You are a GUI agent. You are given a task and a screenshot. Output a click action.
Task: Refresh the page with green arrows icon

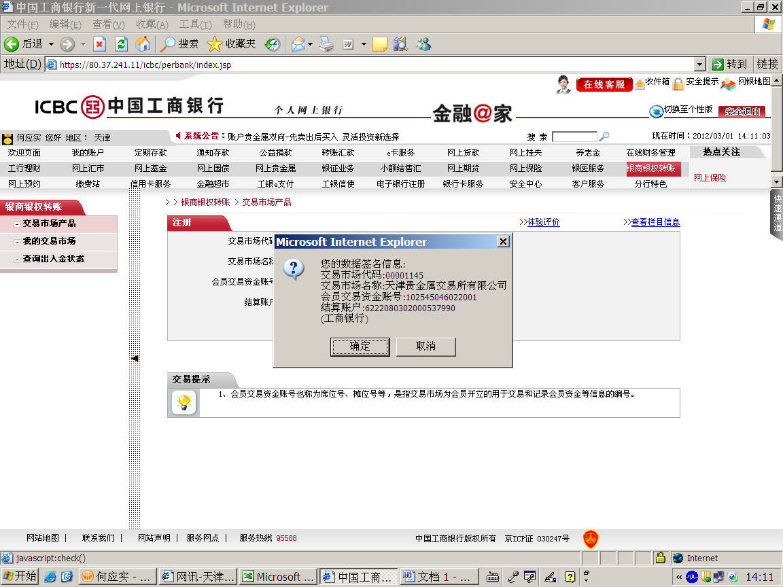pyautogui.click(x=122, y=44)
